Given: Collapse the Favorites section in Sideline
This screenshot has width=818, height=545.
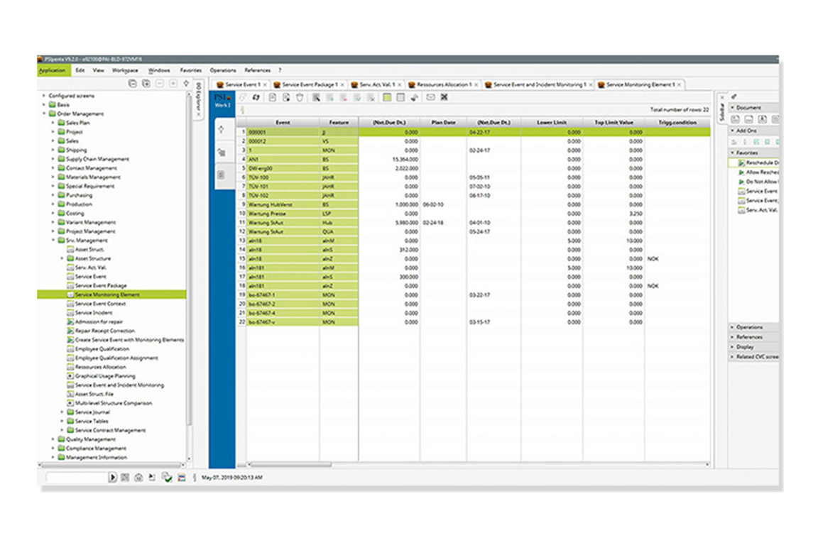Looking at the screenshot, I should pyautogui.click(x=733, y=153).
